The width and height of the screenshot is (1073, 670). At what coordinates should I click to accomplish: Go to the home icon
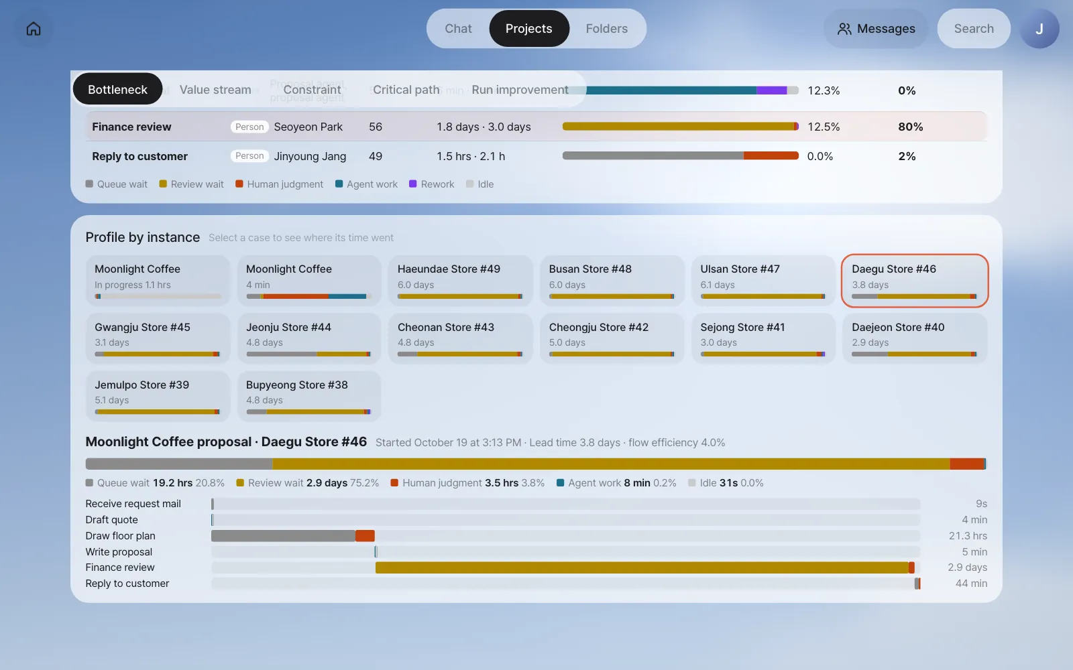34,29
